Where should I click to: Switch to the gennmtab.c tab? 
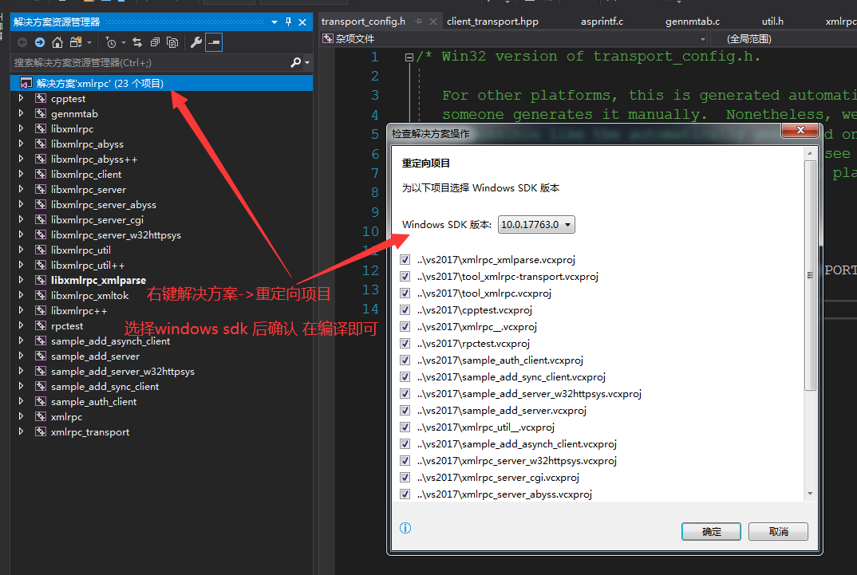click(692, 22)
